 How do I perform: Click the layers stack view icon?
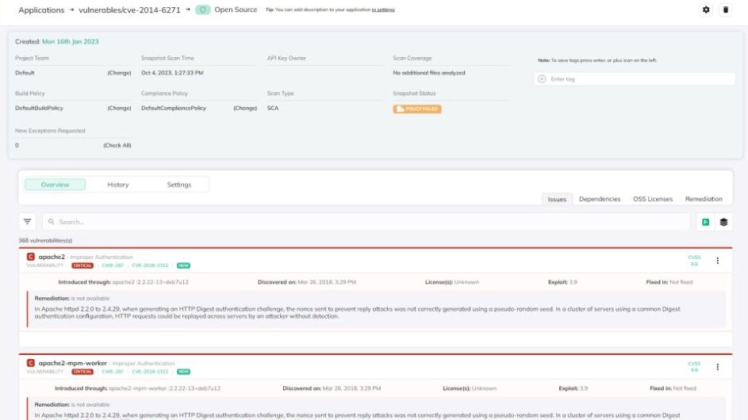click(723, 223)
